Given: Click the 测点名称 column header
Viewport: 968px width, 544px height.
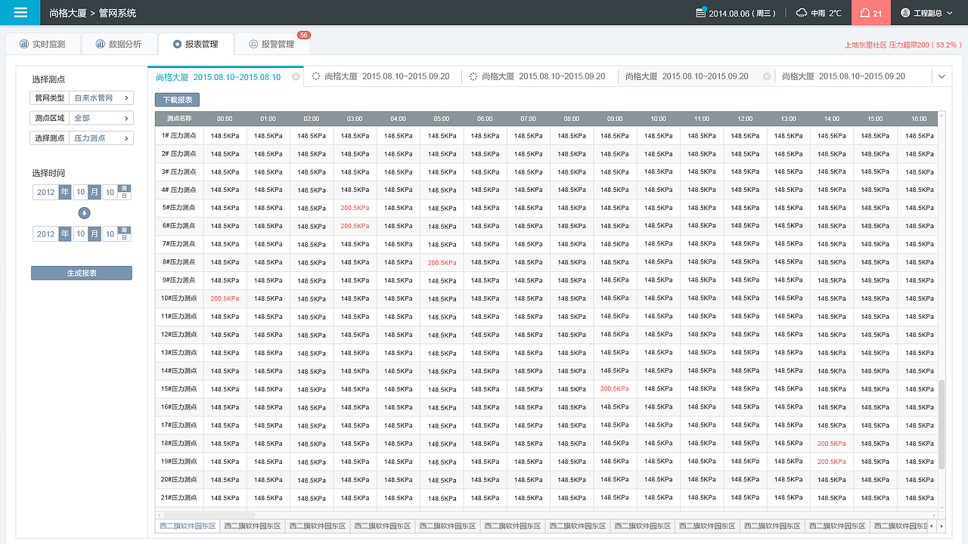Looking at the screenshot, I should 179,119.
